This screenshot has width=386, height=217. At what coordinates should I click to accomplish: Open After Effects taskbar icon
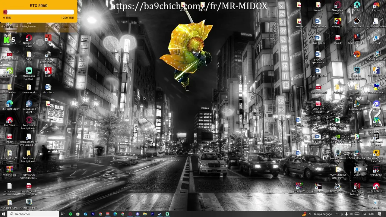point(93,214)
